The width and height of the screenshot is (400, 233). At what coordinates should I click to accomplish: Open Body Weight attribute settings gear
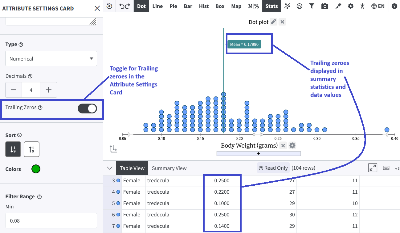pos(292,145)
